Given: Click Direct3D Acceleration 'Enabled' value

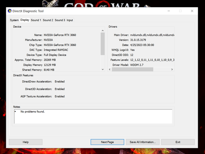Looking at the screenshot, I should [60, 89].
